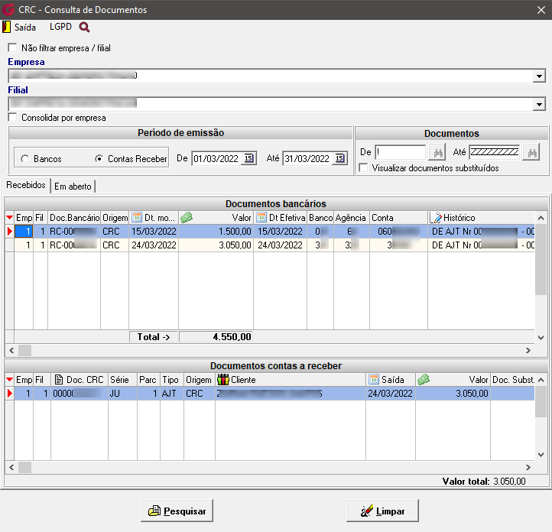Click the Documentos De input field
552x532 pixels.
[x=401, y=152]
